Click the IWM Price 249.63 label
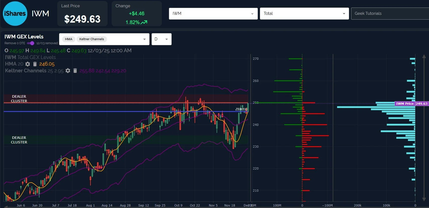Screen dimensions: 429x208 411,103
